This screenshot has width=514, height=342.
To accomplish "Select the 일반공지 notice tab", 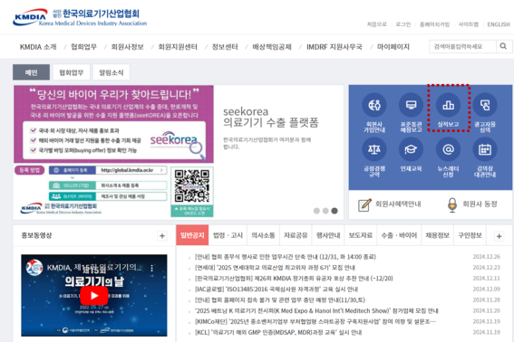I will point(192,235).
